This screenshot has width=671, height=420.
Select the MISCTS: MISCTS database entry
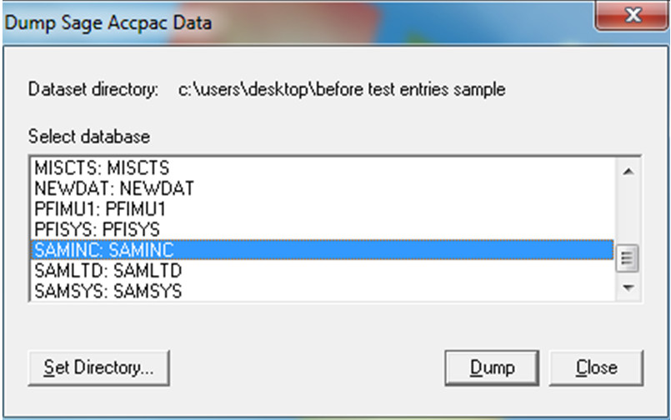(x=323, y=168)
